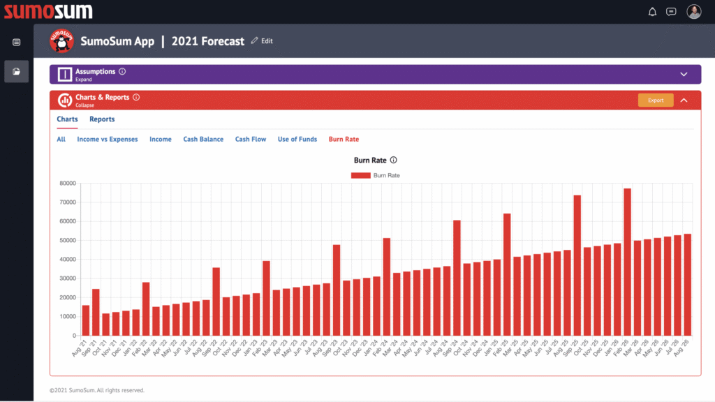Click the Assumptions panel icon
Image resolution: width=715 pixels, height=402 pixels.
[65, 74]
